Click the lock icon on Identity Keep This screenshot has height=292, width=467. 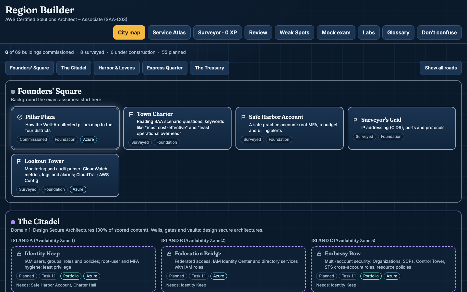pos(19,254)
